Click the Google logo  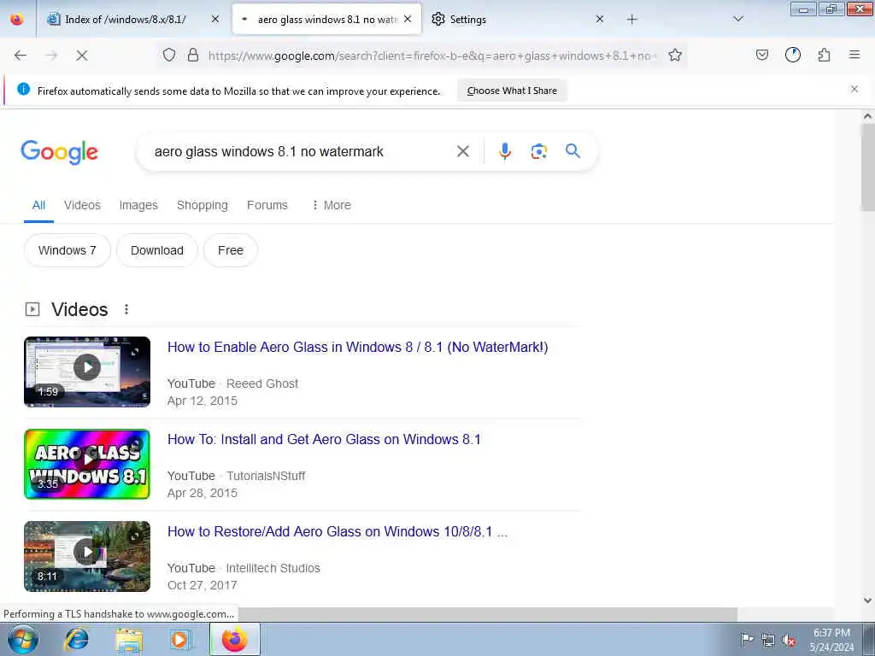click(x=59, y=152)
